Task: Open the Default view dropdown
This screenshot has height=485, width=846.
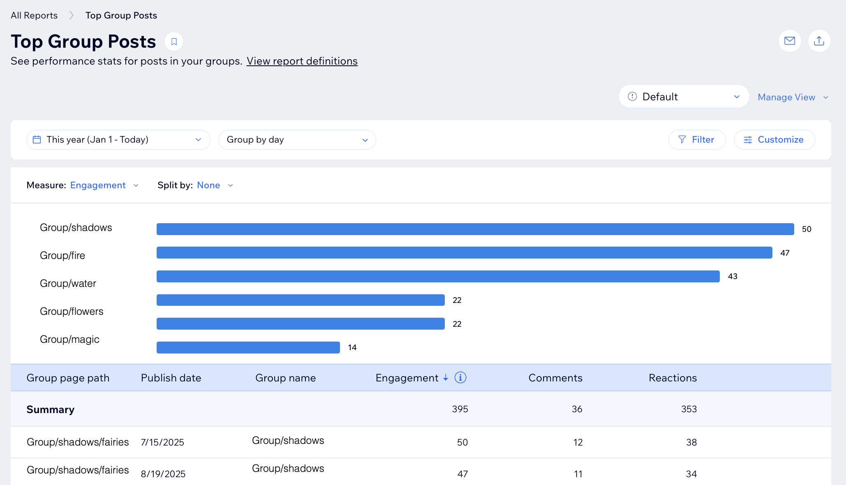Action: point(683,97)
